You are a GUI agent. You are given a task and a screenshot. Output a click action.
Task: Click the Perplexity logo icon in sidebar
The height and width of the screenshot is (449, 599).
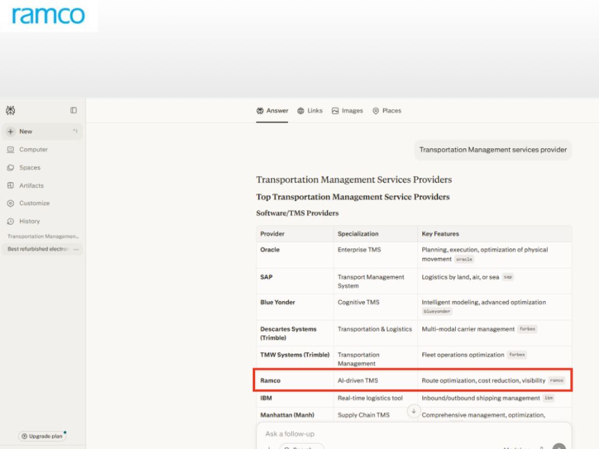tap(10, 110)
